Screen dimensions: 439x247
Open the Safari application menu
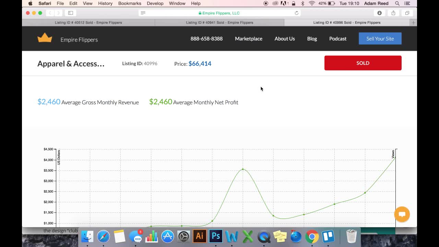45,3
